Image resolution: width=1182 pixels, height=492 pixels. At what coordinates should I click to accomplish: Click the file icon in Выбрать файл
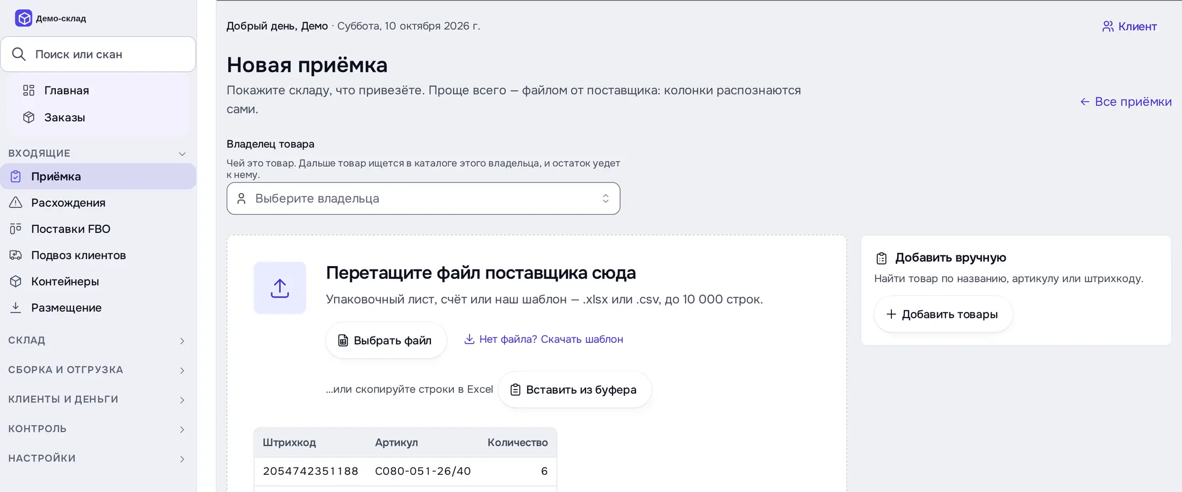coord(343,340)
